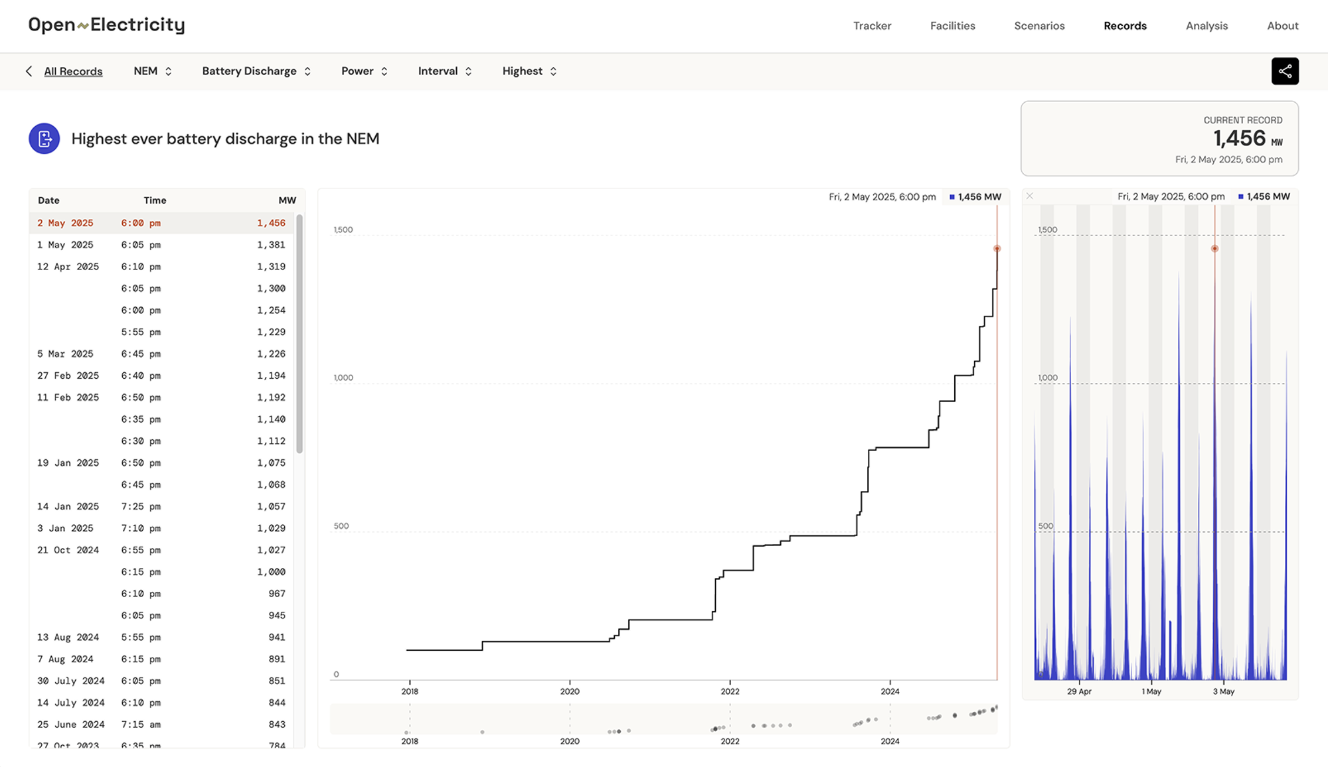Select the 1 May 2025 record row

point(161,245)
